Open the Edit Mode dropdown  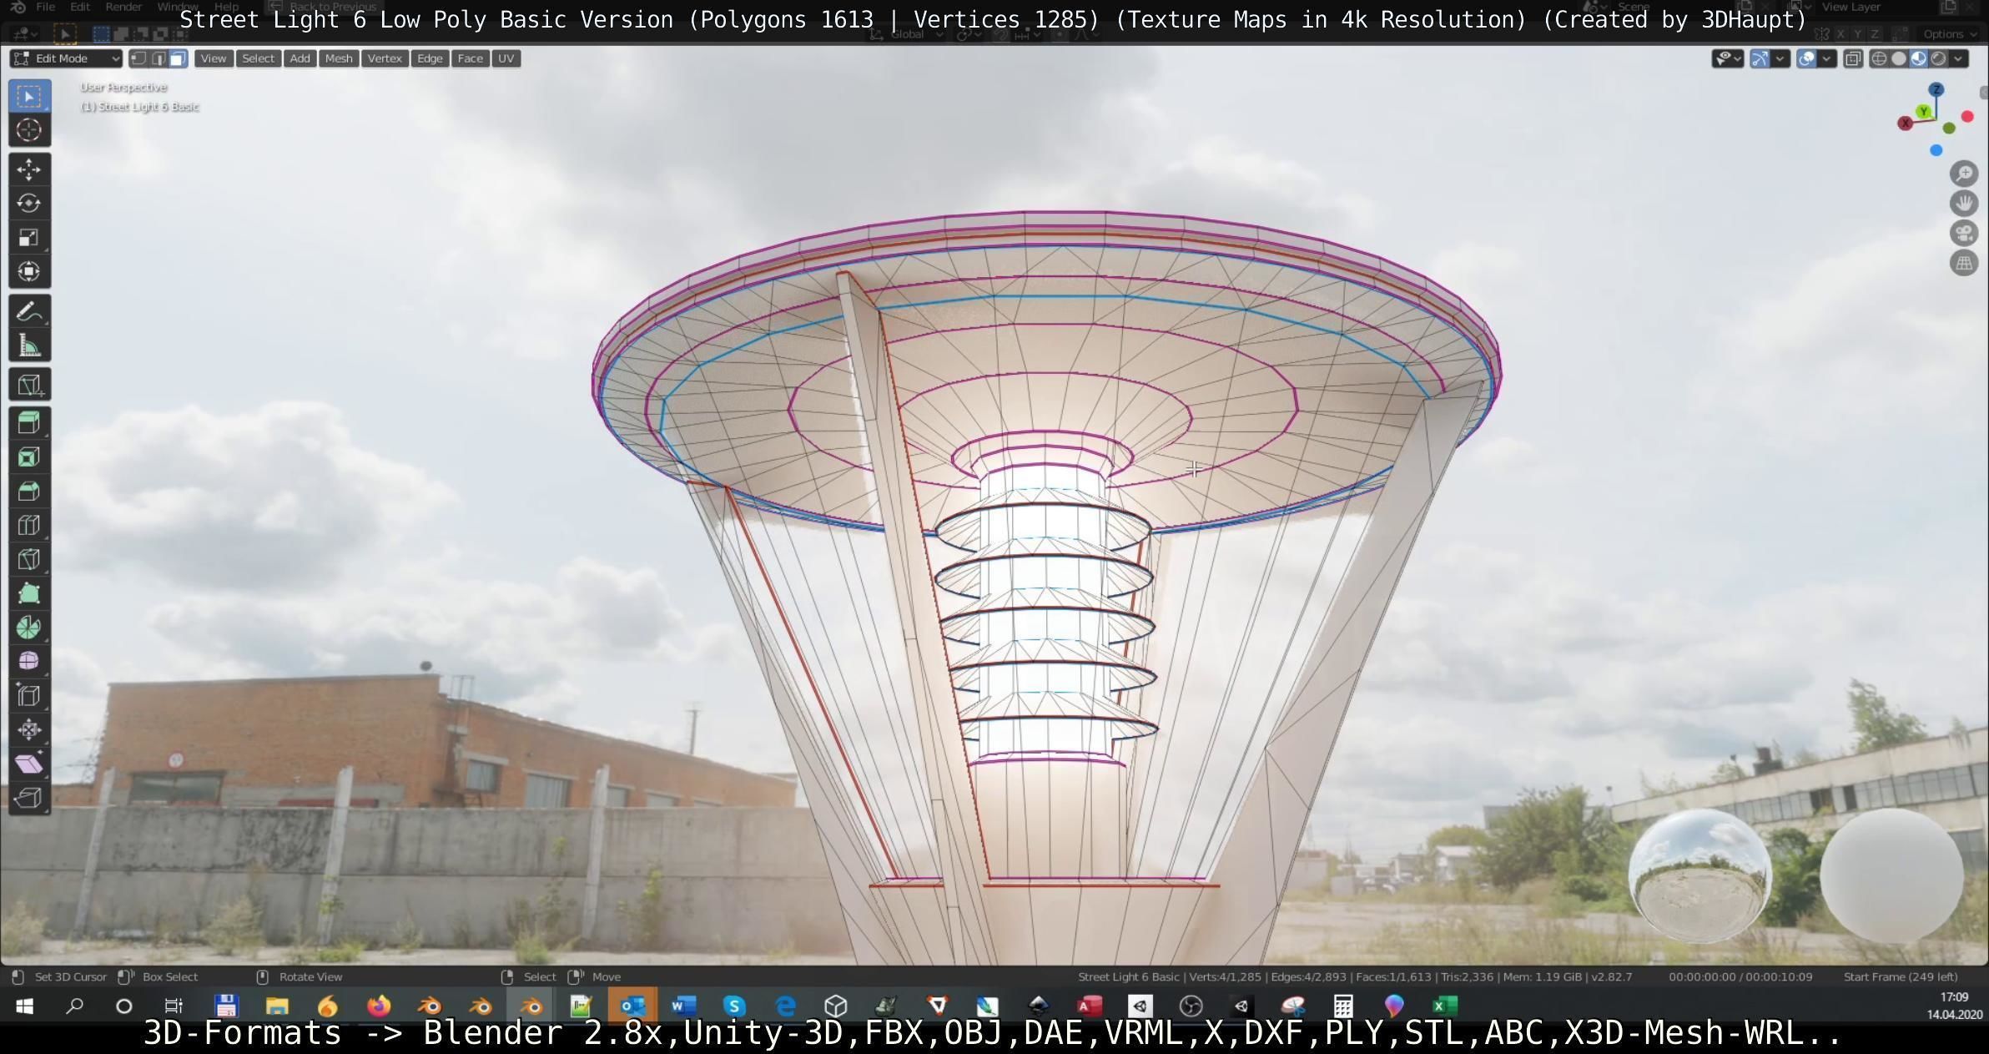66,58
